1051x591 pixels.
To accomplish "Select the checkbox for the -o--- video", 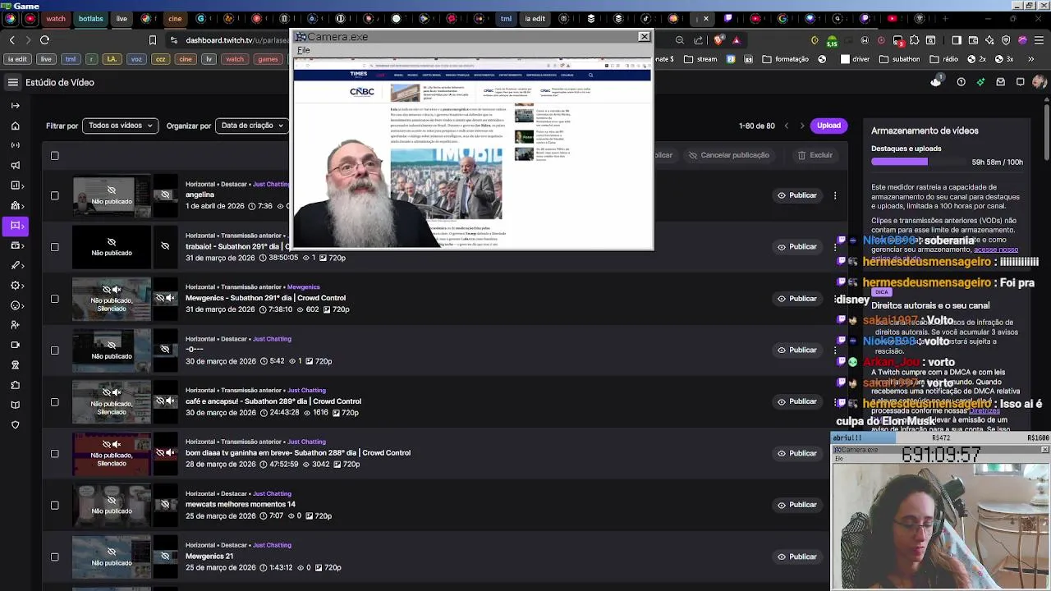I will point(55,350).
